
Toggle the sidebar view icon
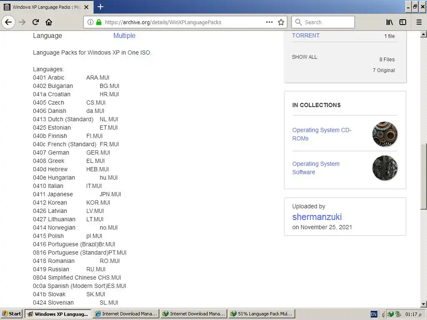pyautogui.click(x=403, y=22)
